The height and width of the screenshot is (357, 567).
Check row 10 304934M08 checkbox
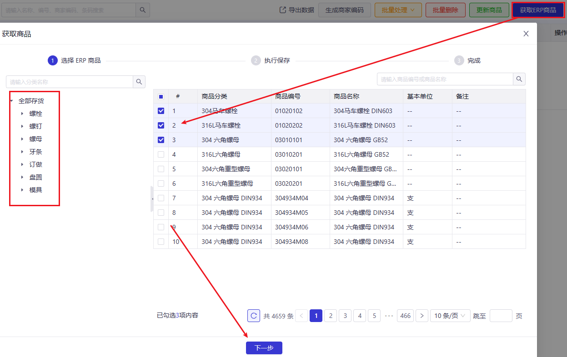tap(161, 242)
